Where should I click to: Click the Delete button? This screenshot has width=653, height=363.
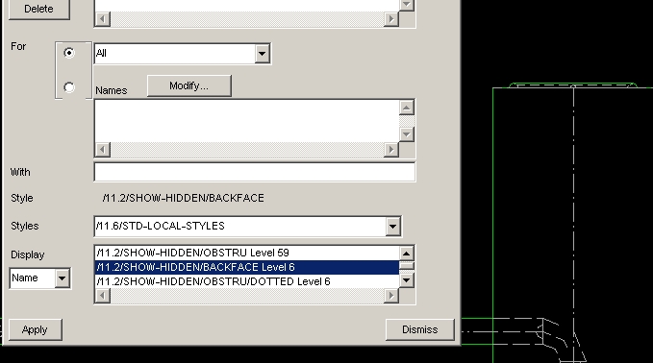[x=38, y=9]
